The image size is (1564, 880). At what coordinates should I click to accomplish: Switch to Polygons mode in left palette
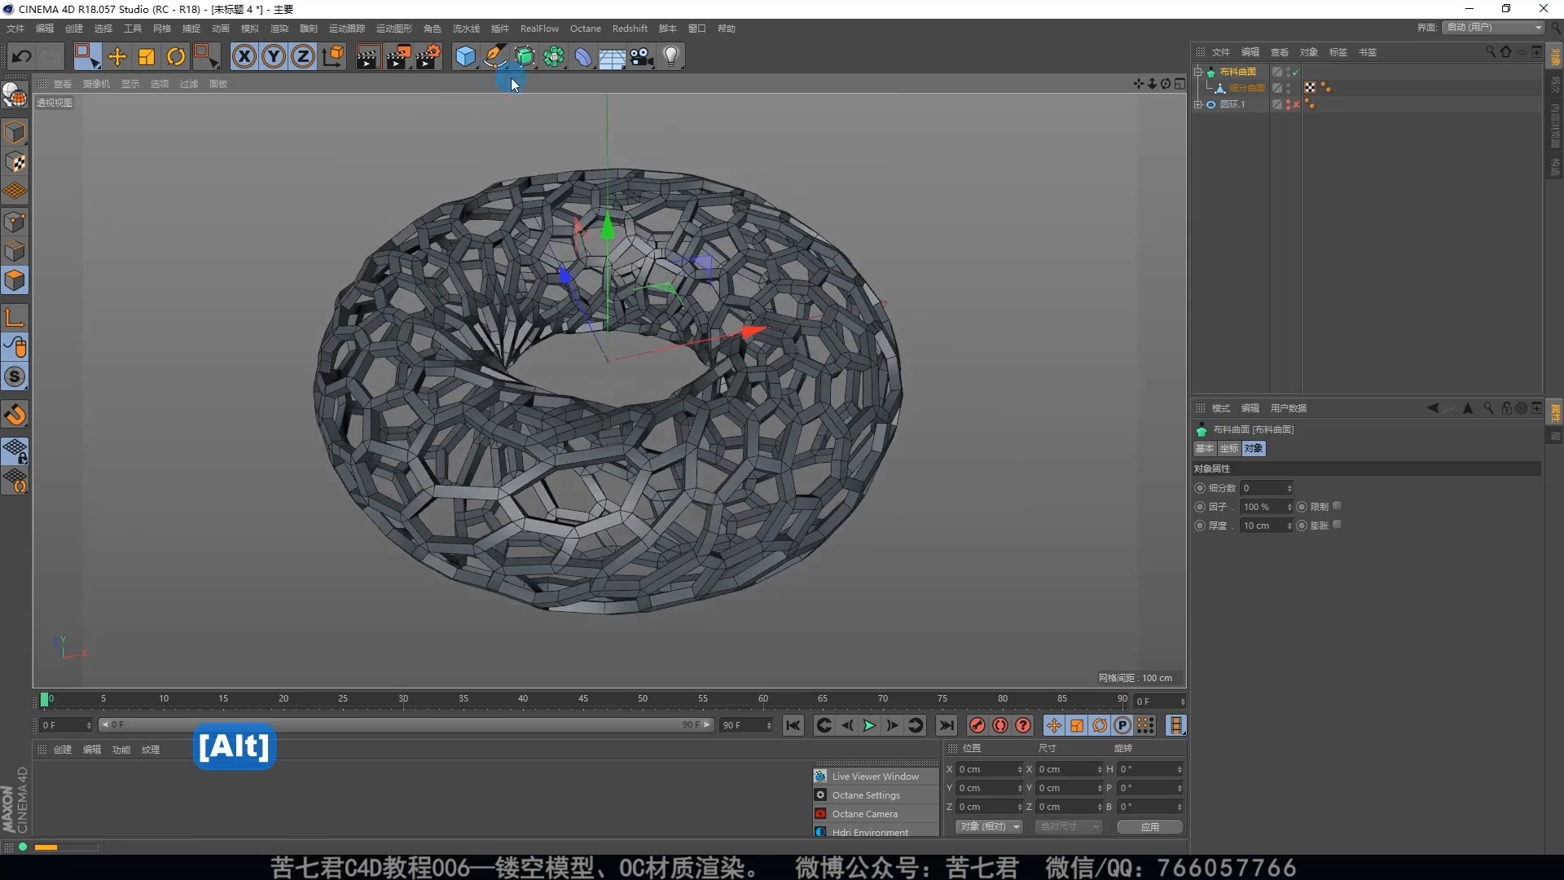click(15, 280)
